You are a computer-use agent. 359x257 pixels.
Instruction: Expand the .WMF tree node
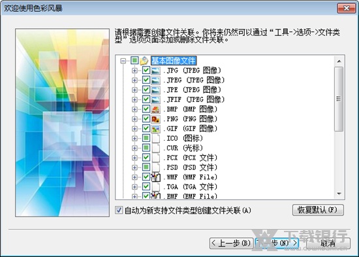click(134, 177)
